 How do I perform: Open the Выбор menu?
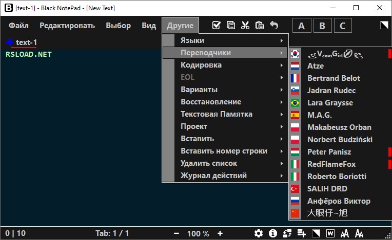[x=118, y=26]
